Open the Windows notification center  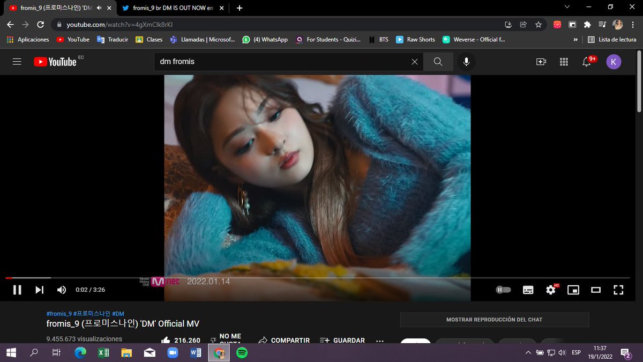click(625, 353)
